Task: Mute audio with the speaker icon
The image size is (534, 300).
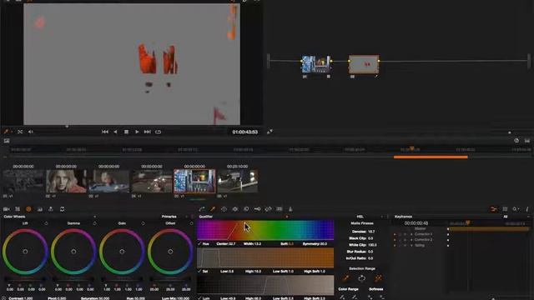Action: 31,132
